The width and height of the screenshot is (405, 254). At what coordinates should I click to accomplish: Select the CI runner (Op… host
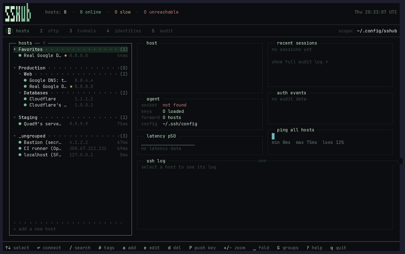point(71,148)
